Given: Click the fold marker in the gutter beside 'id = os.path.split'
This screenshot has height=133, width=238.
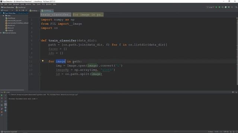Looking at the screenshot, I should 40,74.
